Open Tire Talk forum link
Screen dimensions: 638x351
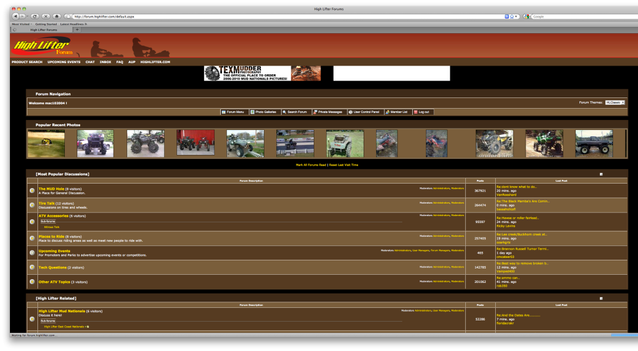coord(46,203)
